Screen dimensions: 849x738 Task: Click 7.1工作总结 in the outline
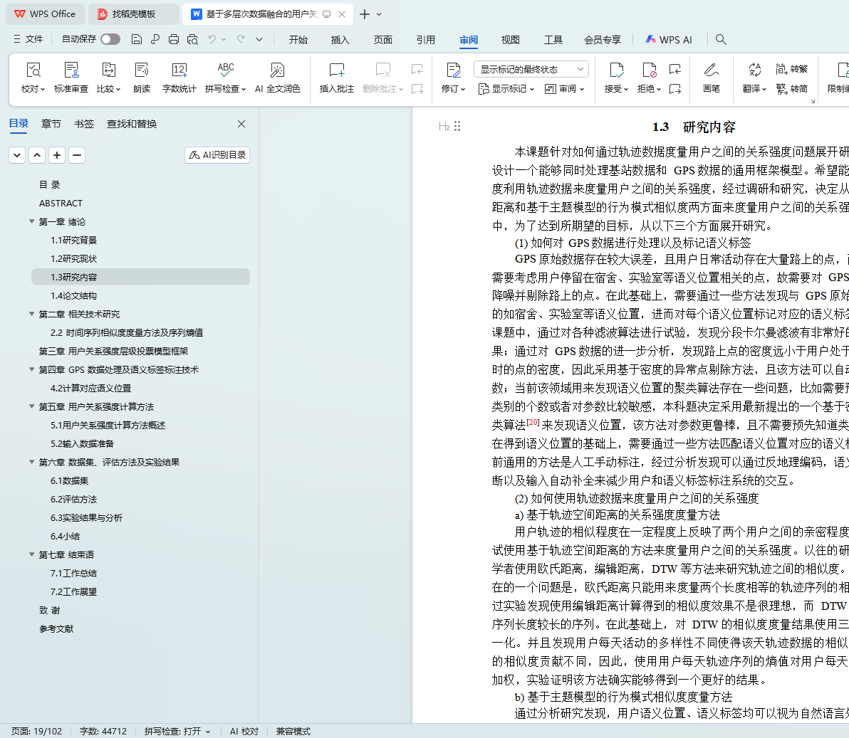(x=73, y=574)
